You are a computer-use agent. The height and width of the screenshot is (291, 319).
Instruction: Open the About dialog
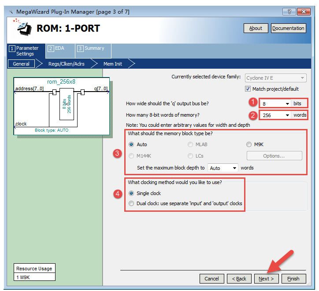pos(256,28)
